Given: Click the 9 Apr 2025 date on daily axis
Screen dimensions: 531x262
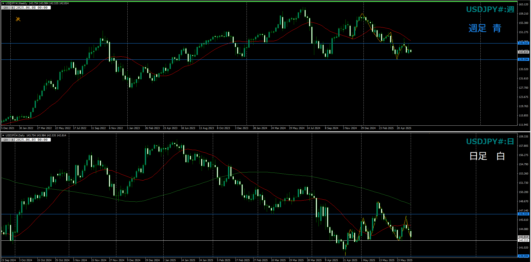Looking at the screenshot, I should coord(331,260).
